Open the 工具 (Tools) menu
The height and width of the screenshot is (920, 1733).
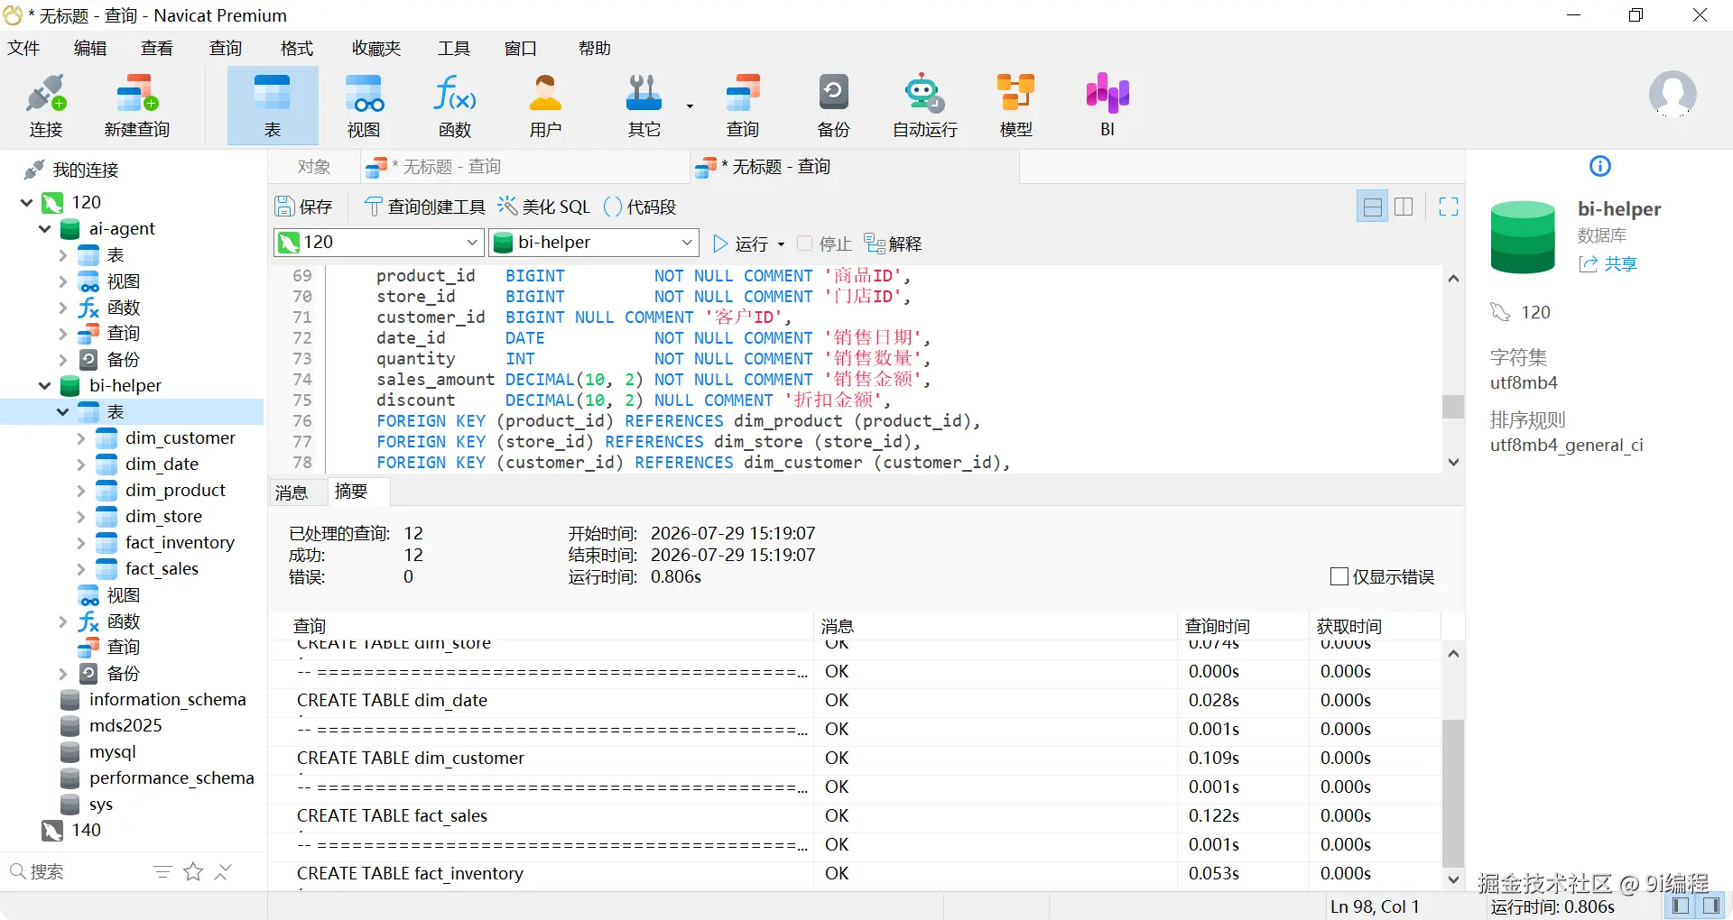coord(454,48)
